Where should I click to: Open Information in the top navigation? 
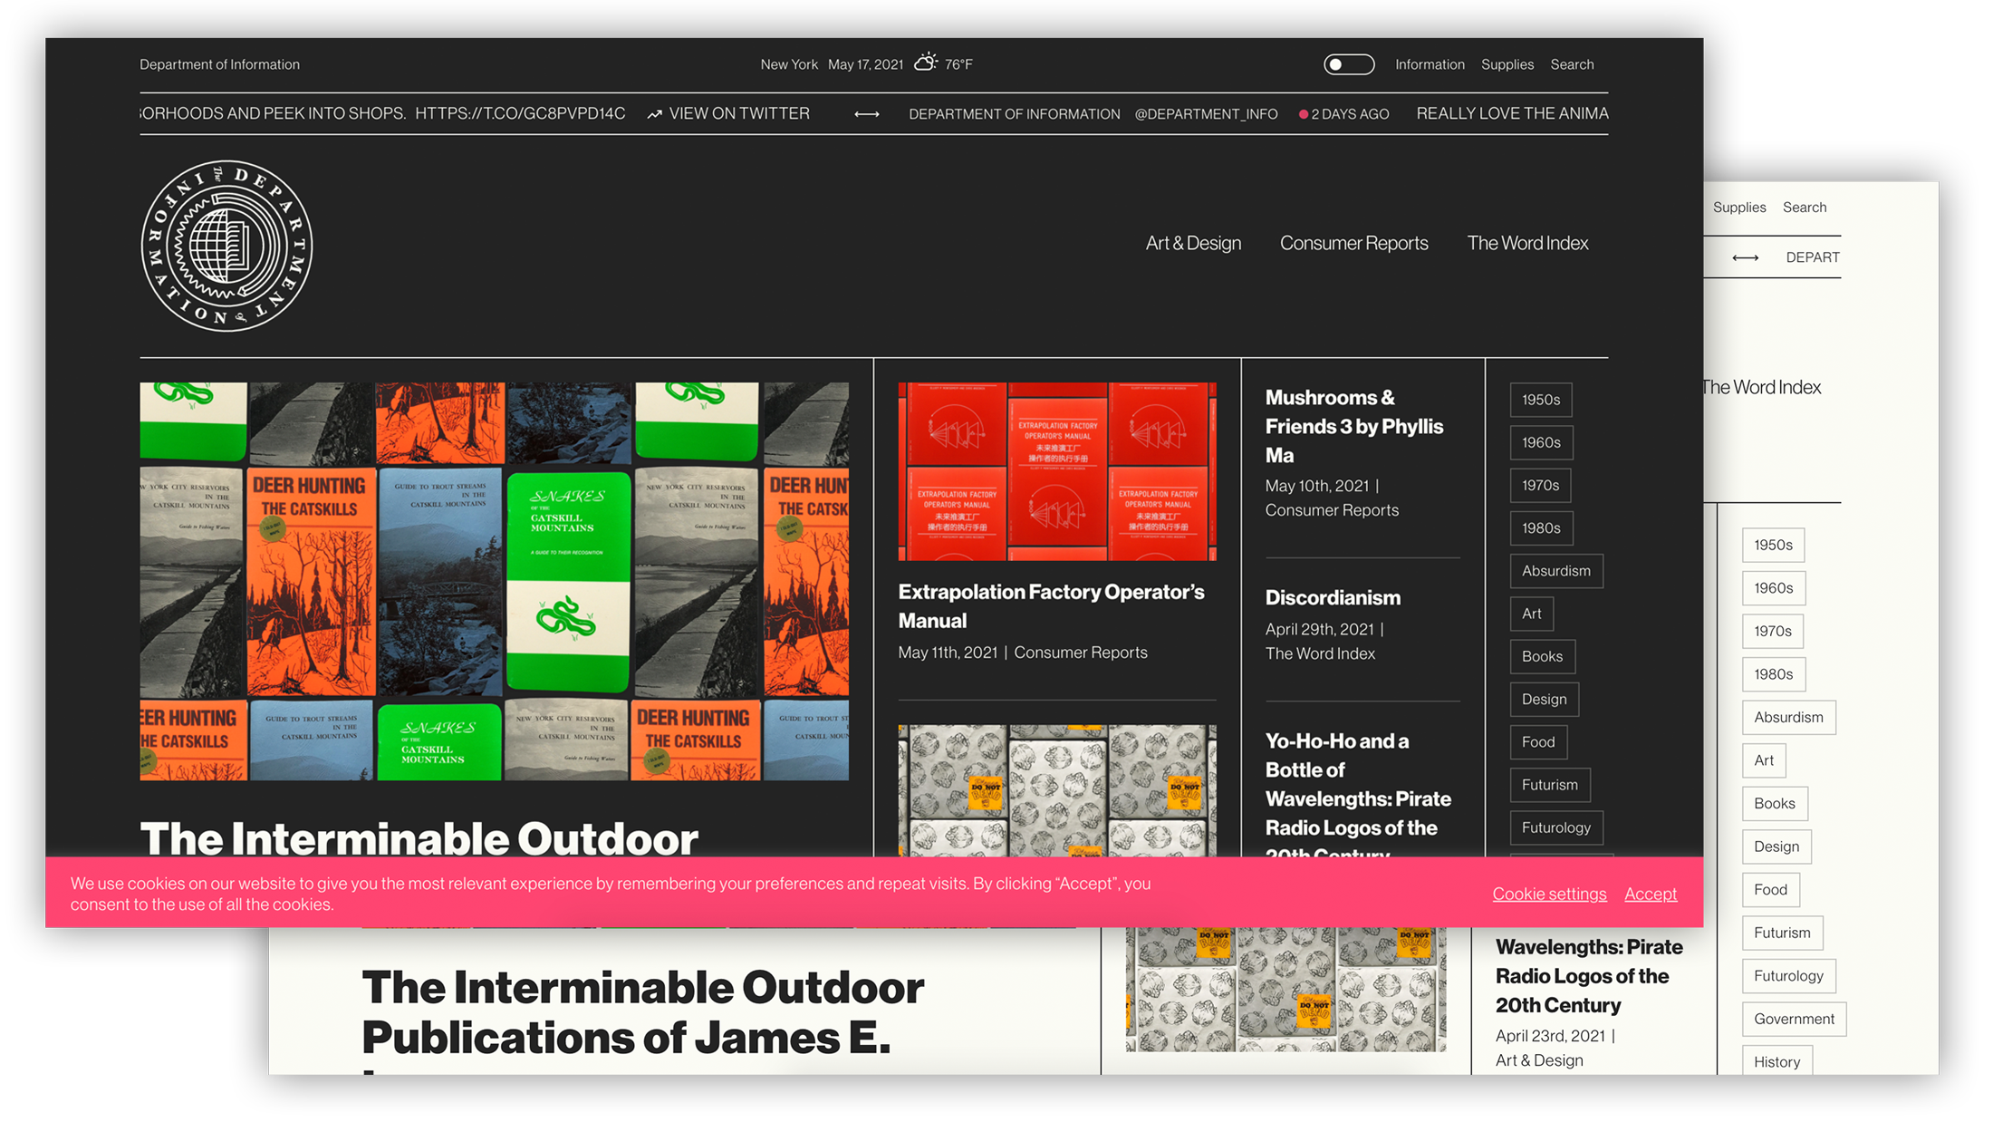[1430, 64]
